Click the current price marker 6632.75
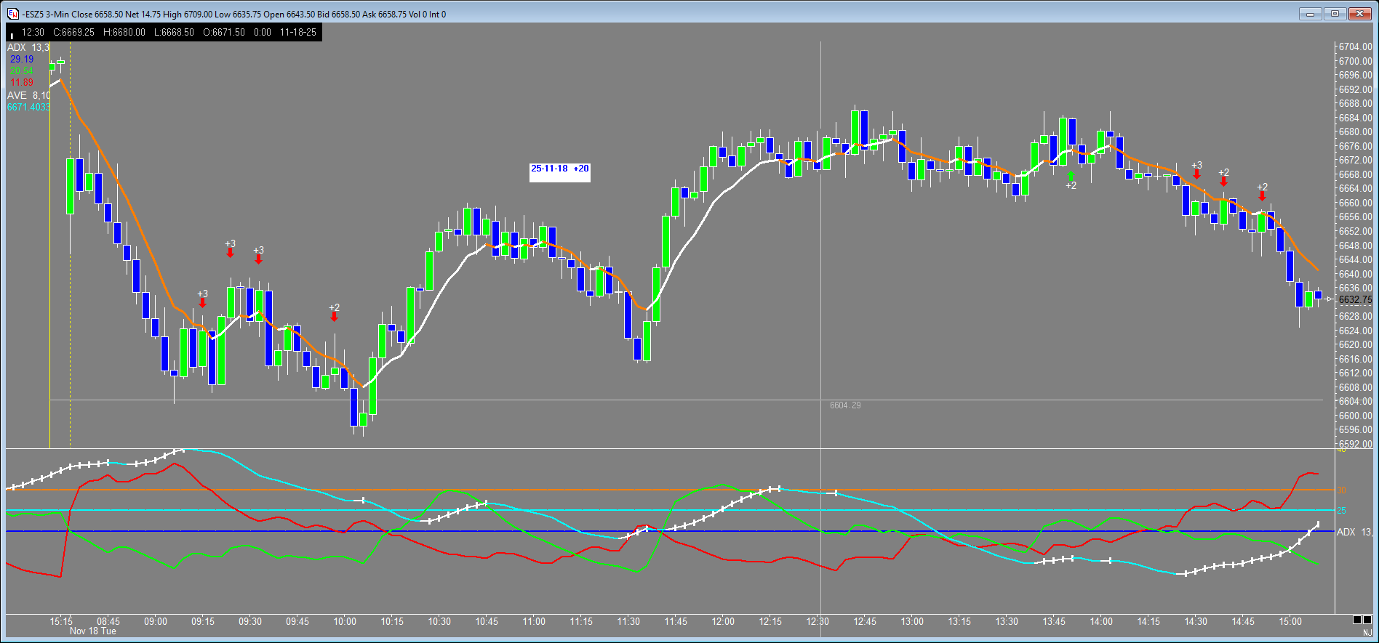 pos(1354,299)
